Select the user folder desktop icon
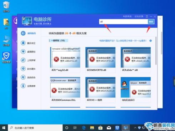 coord(6,24)
